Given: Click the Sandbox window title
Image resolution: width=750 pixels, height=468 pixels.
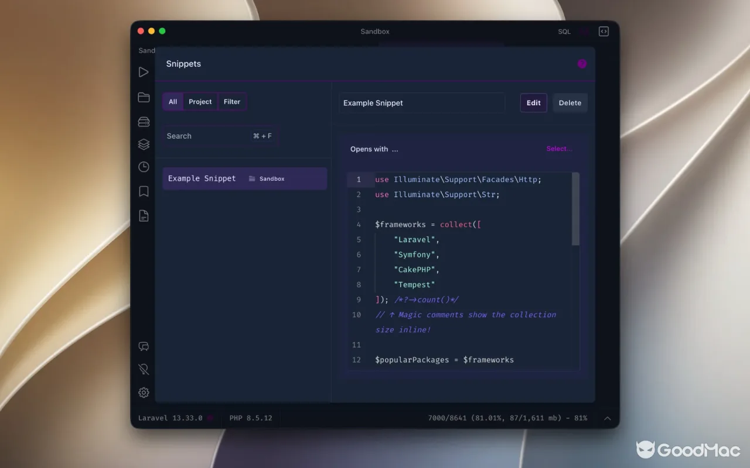Looking at the screenshot, I should [375, 32].
